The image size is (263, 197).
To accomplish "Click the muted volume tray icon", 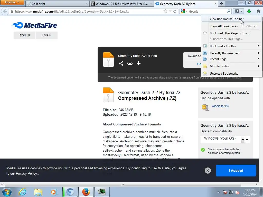I will coord(237,192).
